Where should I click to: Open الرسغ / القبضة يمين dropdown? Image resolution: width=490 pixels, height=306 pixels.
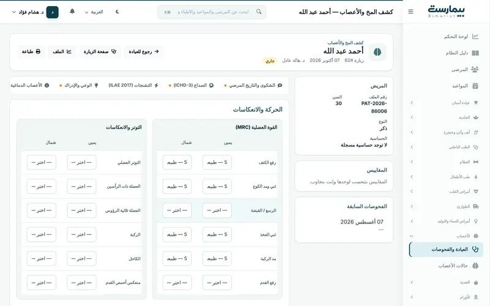217,211
